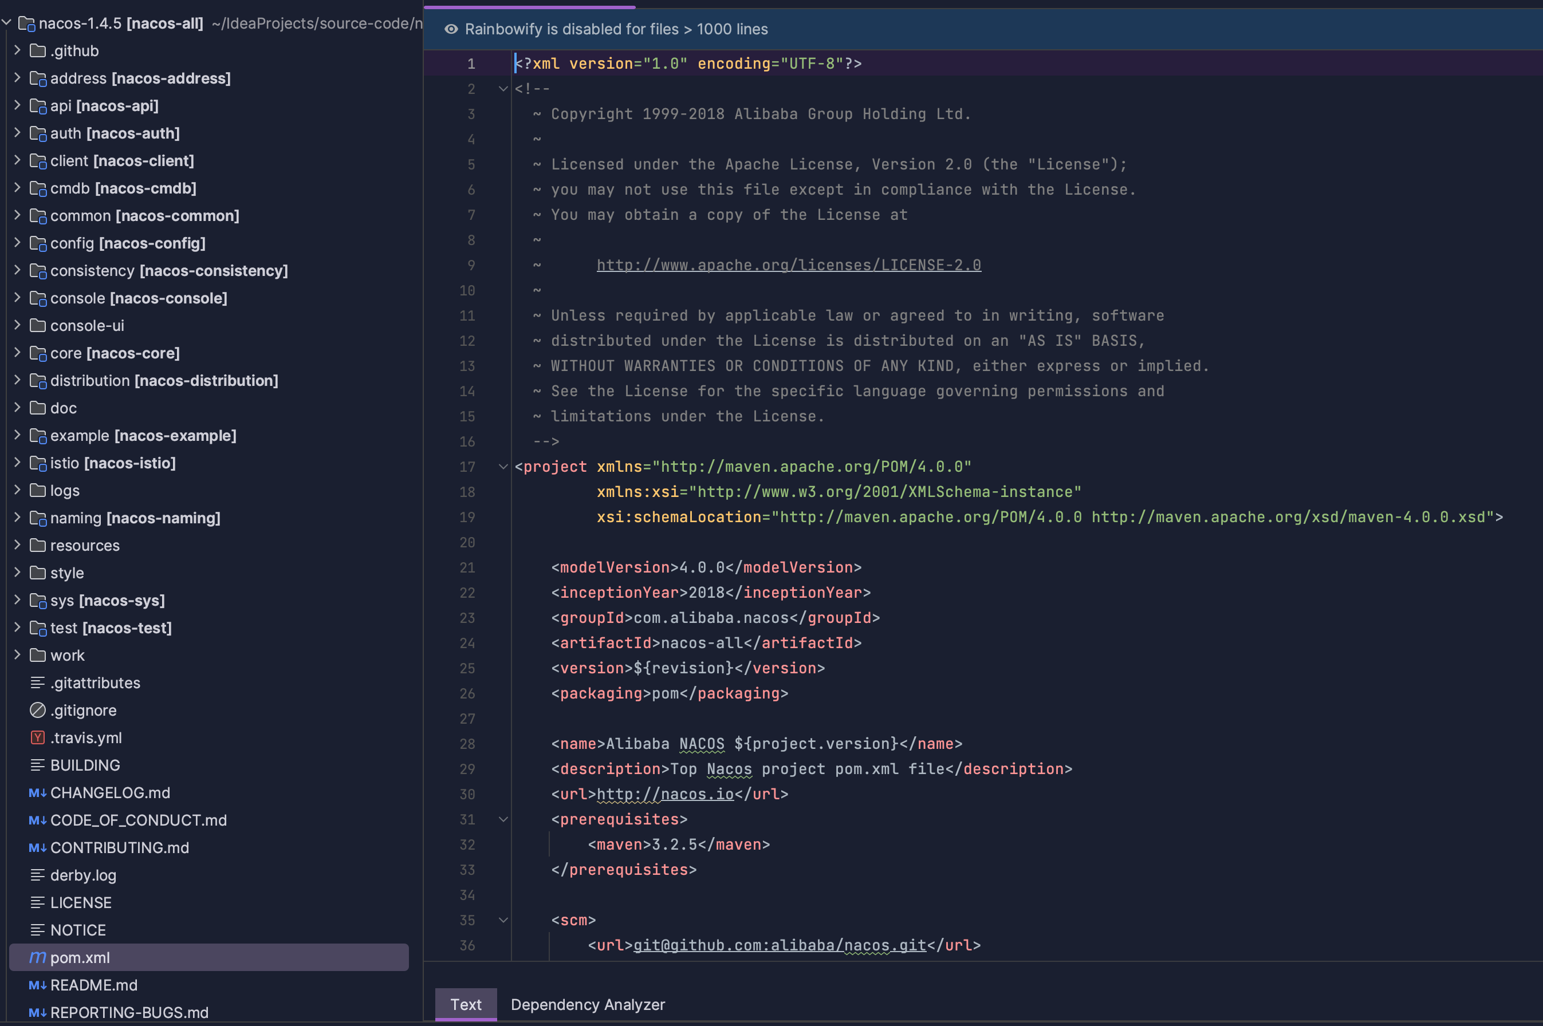Open the Apache LICENSE-2.0 link
This screenshot has width=1543, height=1026.
[789, 265]
